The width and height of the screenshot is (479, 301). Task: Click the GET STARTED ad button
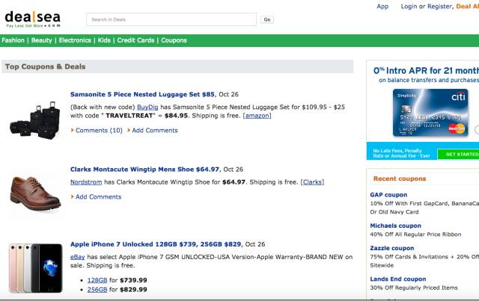(x=458, y=155)
